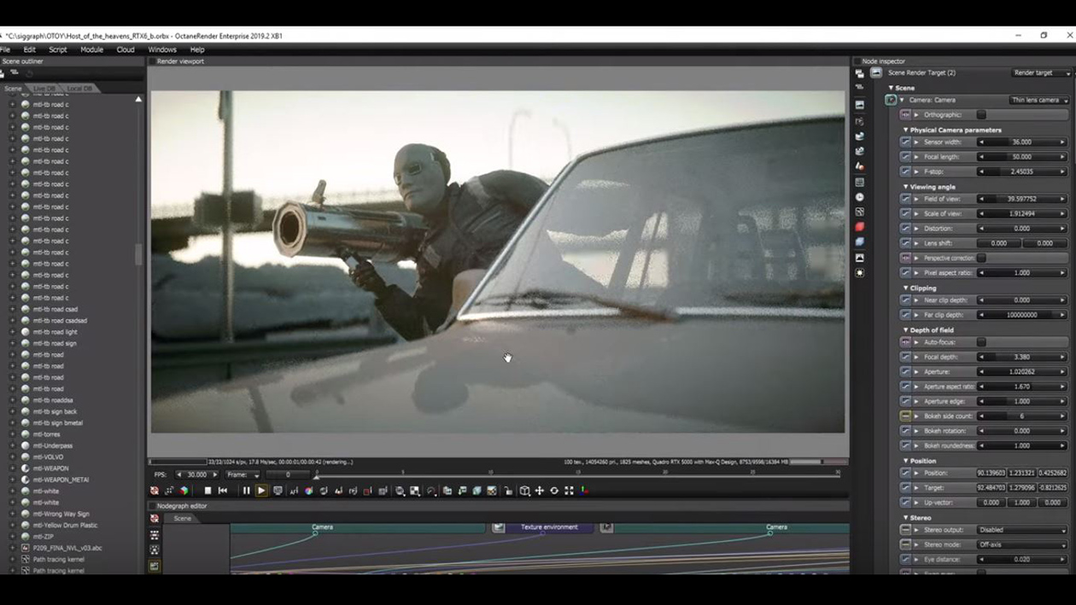Select mtl-WEAPON in the scene outliner

50,468
